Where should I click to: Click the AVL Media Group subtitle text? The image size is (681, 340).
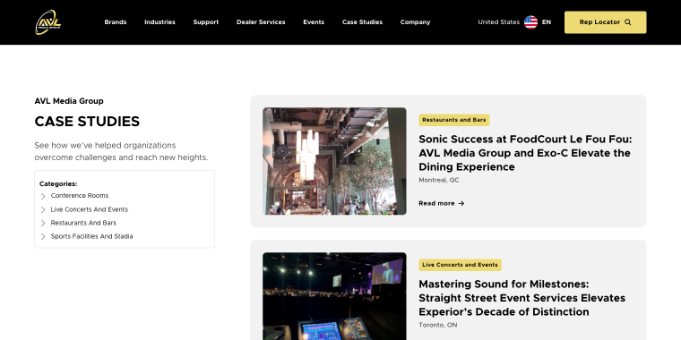tap(69, 101)
